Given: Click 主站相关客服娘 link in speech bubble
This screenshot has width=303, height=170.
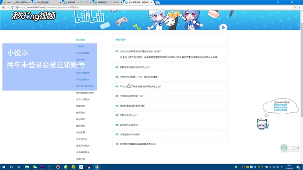Looking at the screenshot, I should pos(280,110).
